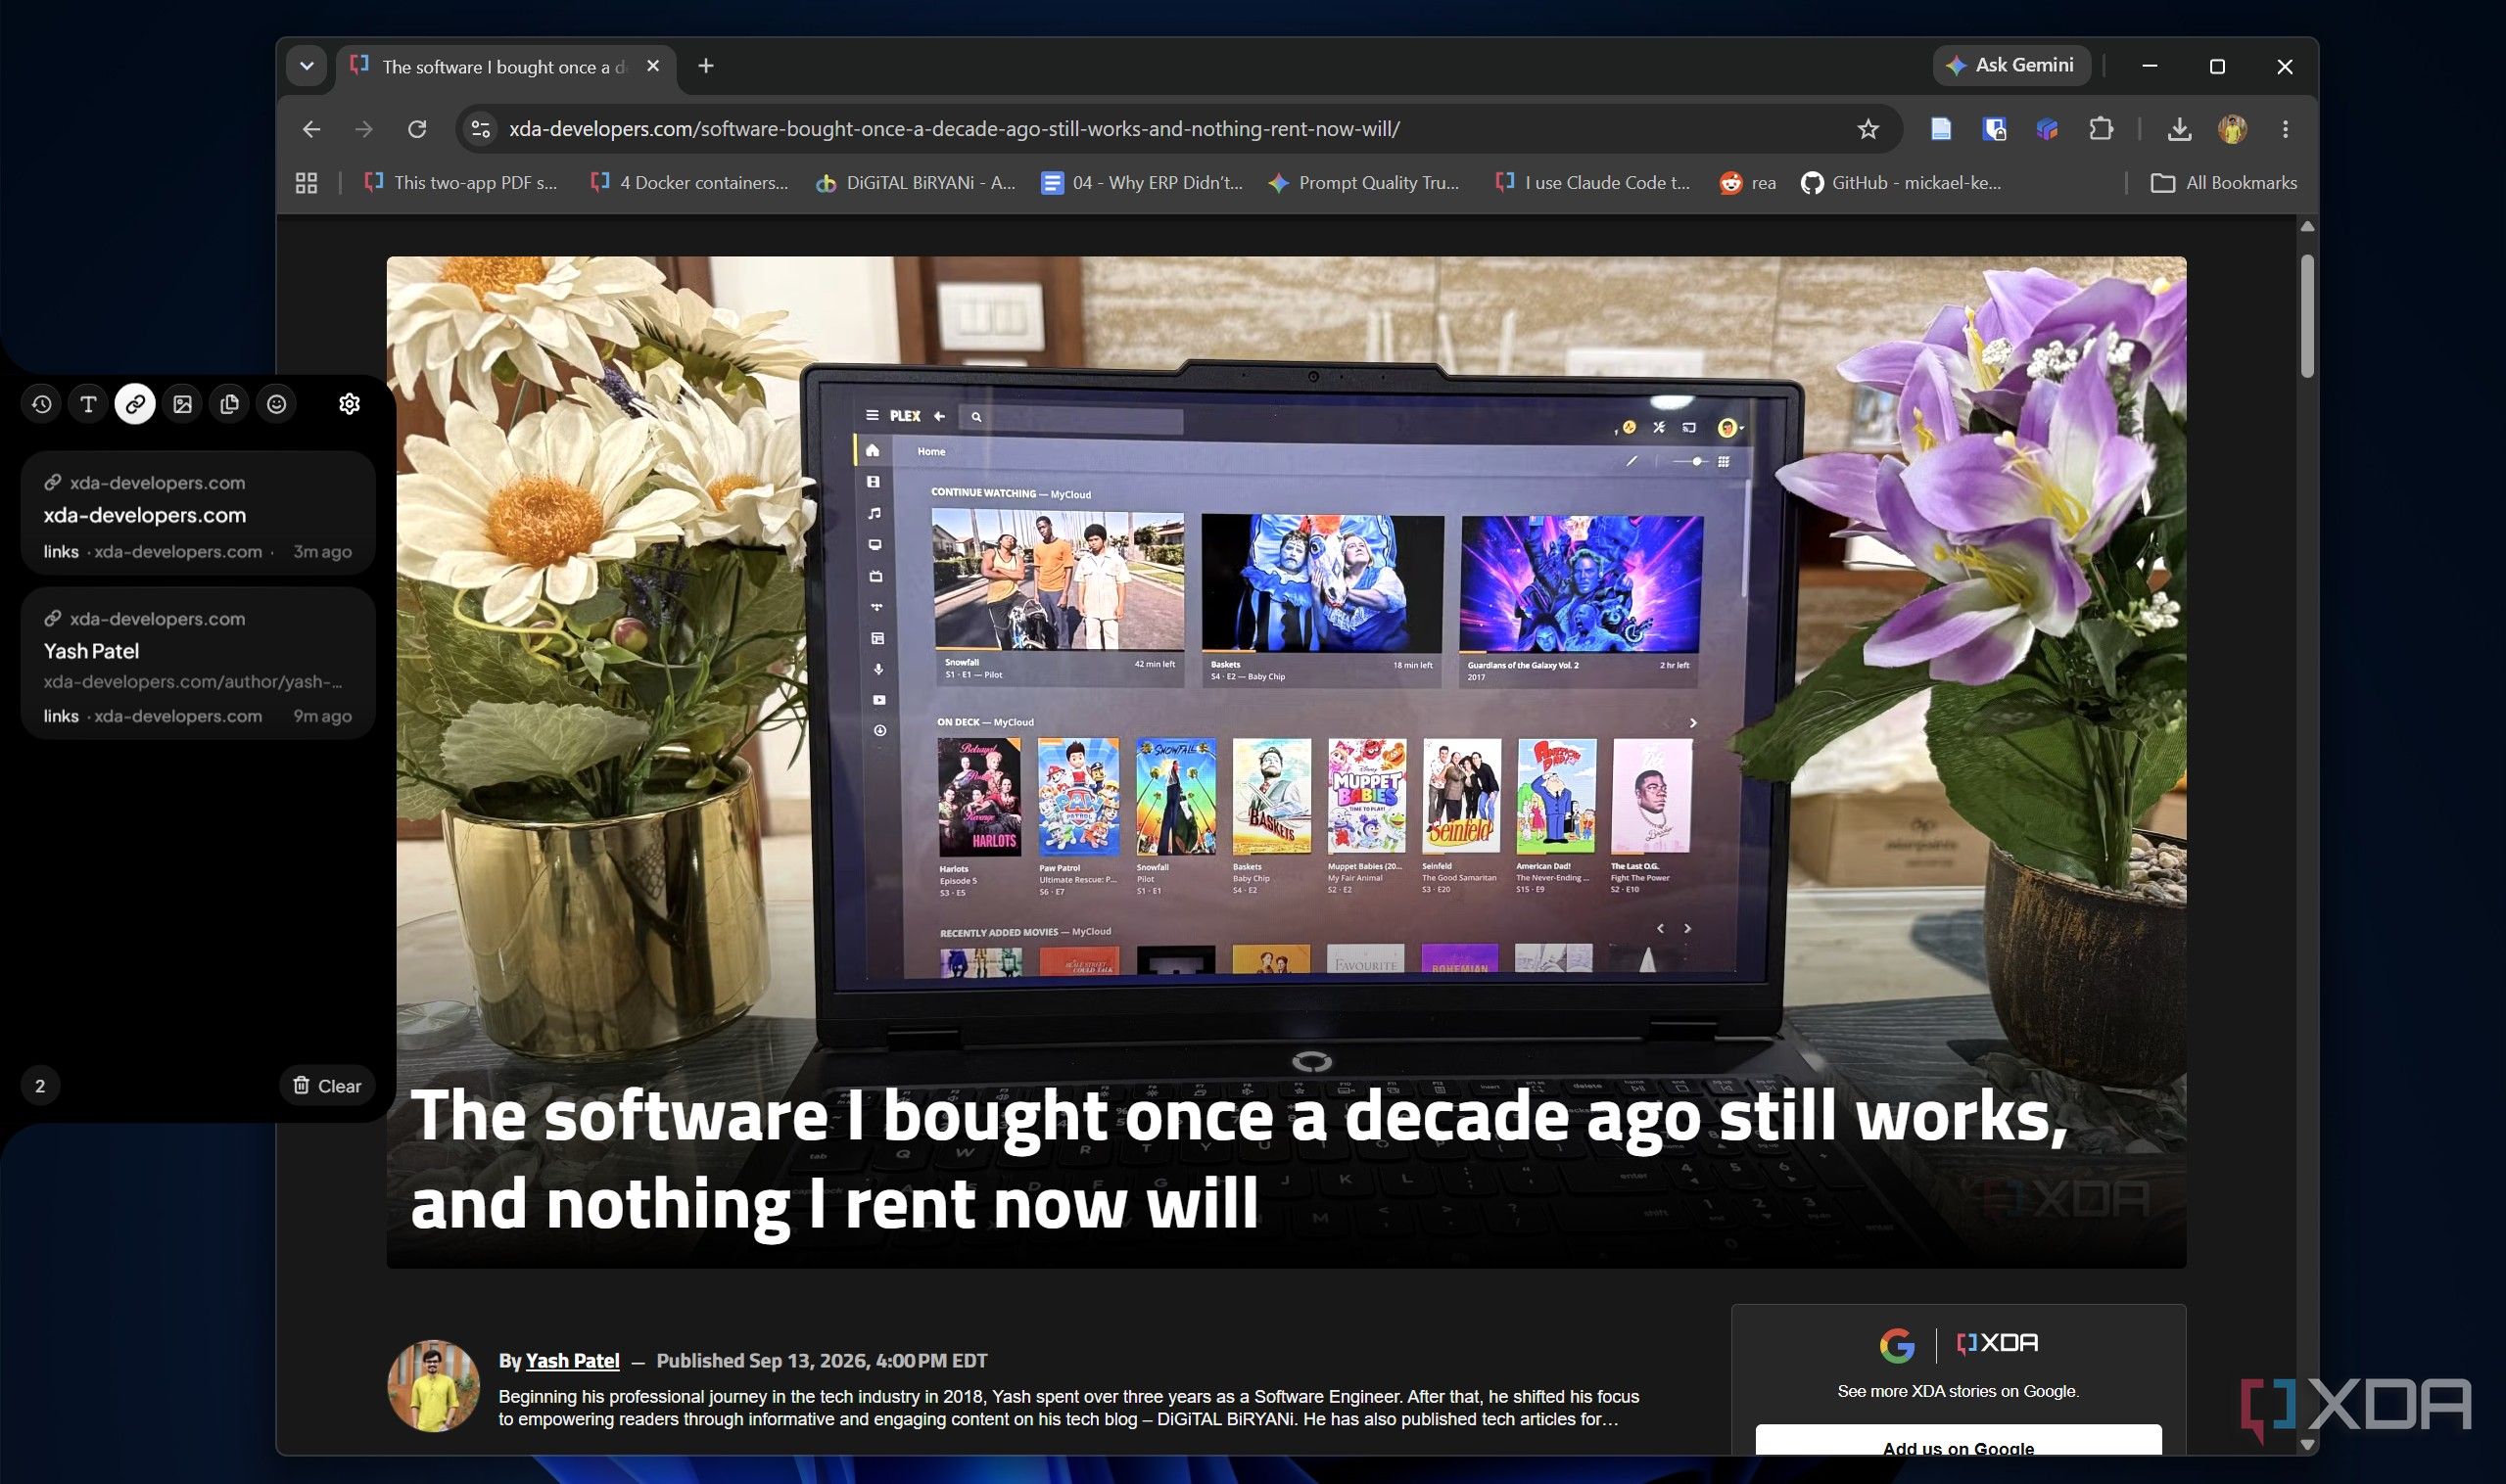Open clipboard history tab in side panel
Viewport: 2506px width, 1484px height.
(x=41, y=404)
